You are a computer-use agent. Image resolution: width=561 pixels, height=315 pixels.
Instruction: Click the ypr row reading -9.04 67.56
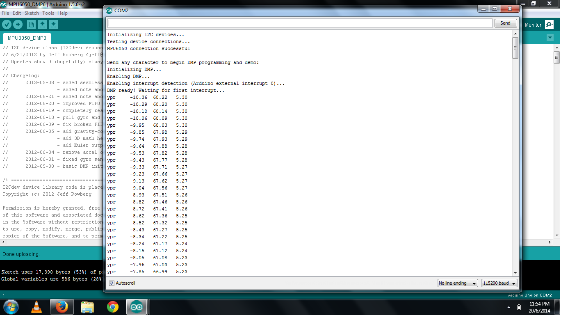(x=147, y=188)
